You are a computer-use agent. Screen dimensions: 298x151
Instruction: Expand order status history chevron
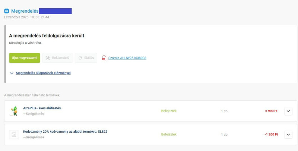[12, 73]
